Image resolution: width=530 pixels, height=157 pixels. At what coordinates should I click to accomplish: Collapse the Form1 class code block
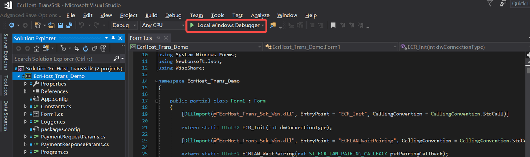tap(157, 101)
